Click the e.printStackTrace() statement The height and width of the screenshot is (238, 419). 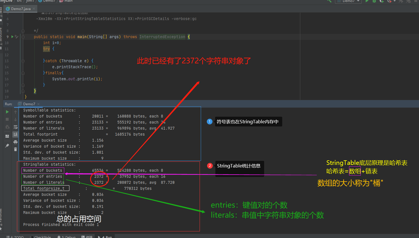75,67
